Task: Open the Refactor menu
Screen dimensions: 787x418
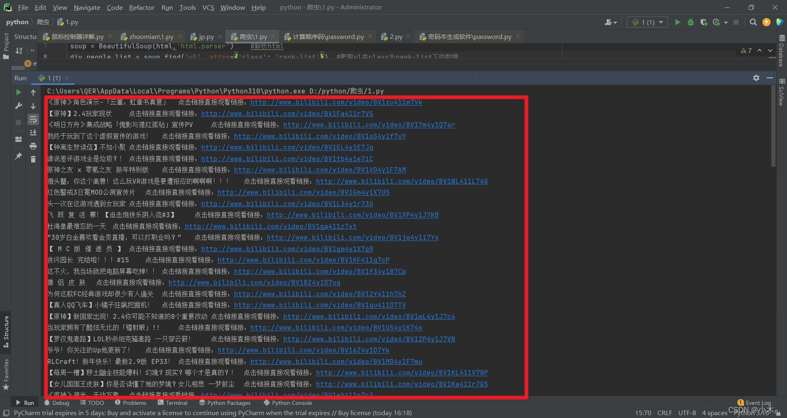Action: [x=141, y=7]
